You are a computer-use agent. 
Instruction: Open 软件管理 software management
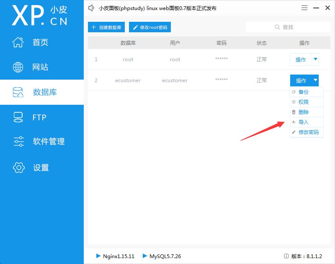click(x=42, y=141)
